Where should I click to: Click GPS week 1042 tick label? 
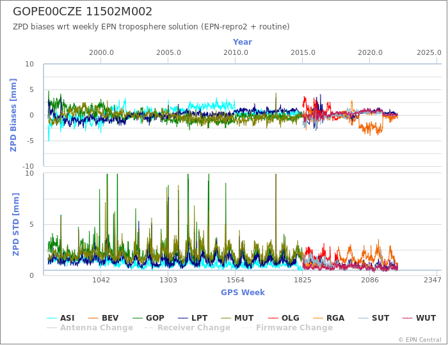click(x=101, y=280)
